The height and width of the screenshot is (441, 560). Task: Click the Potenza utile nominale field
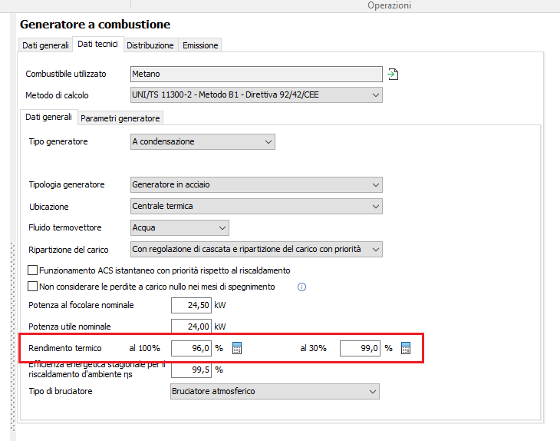click(x=191, y=327)
